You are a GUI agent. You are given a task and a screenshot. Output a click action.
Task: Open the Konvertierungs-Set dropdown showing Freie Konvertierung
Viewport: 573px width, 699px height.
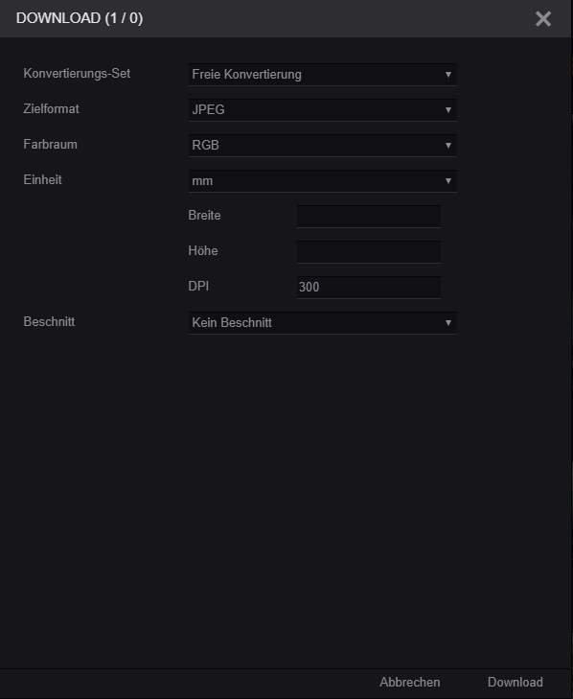click(323, 75)
